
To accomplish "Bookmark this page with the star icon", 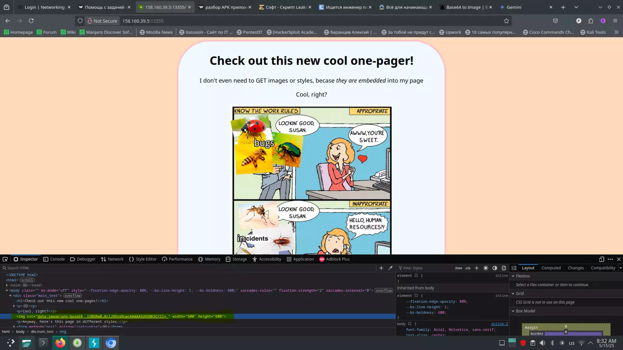I will [506, 21].
